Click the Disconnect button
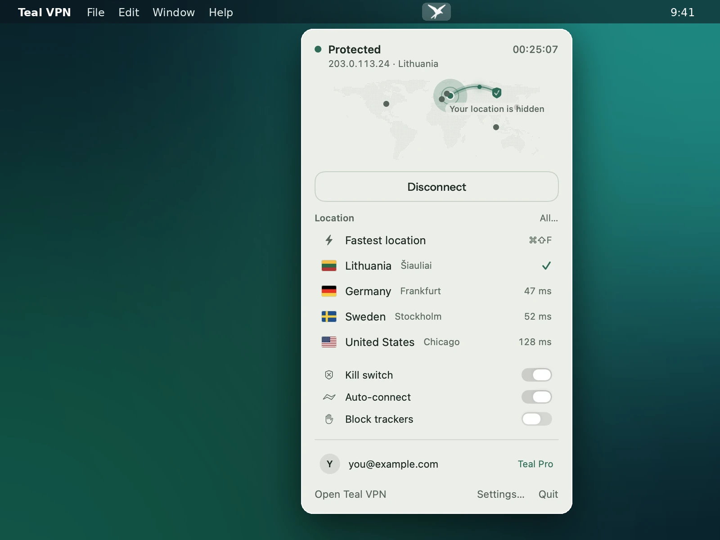Screen dimensions: 720x540 point(436,186)
